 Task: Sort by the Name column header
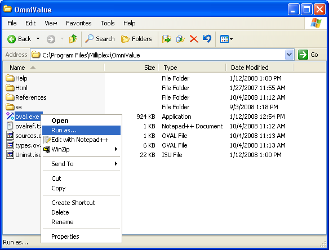[54, 68]
